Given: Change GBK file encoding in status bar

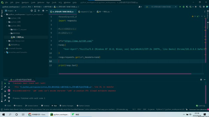Looking at the screenshot, I should (144, 109).
